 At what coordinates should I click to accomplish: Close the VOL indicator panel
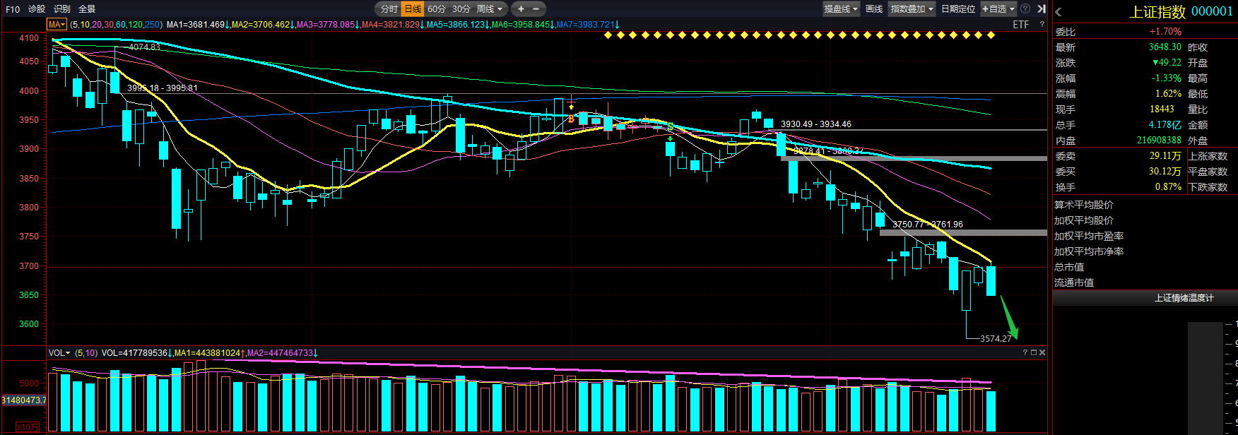1042,352
